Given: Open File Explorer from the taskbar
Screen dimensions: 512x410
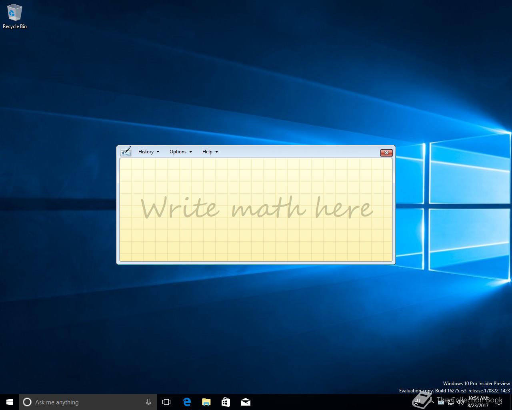Looking at the screenshot, I should (206, 402).
